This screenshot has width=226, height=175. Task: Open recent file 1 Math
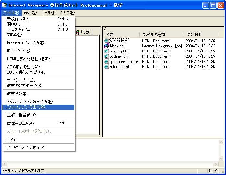pos(38,139)
